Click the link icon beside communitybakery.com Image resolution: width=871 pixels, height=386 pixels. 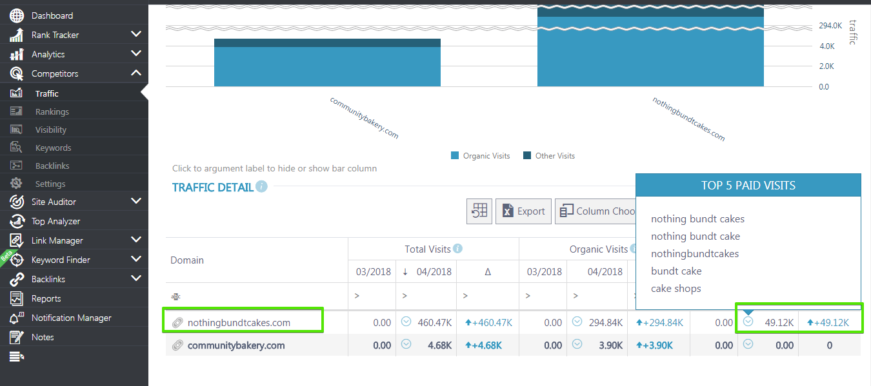point(177,345)
